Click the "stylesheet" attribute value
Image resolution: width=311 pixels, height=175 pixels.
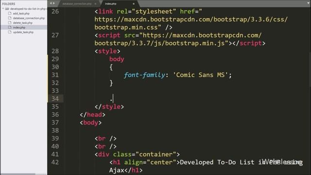[155, 12]
